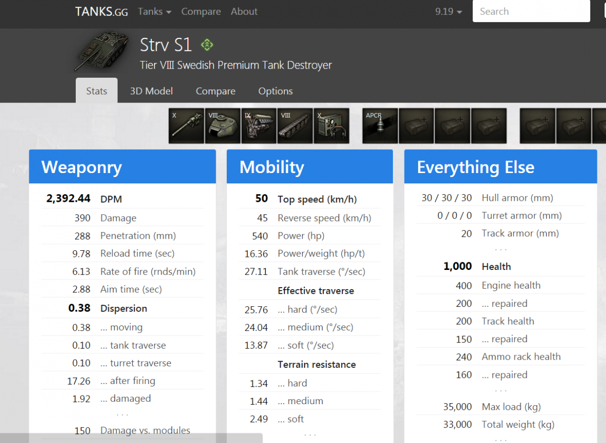Screen dimensions: 606x443
Task: Click the Track health row label
Action: click(x=508, y=321)
